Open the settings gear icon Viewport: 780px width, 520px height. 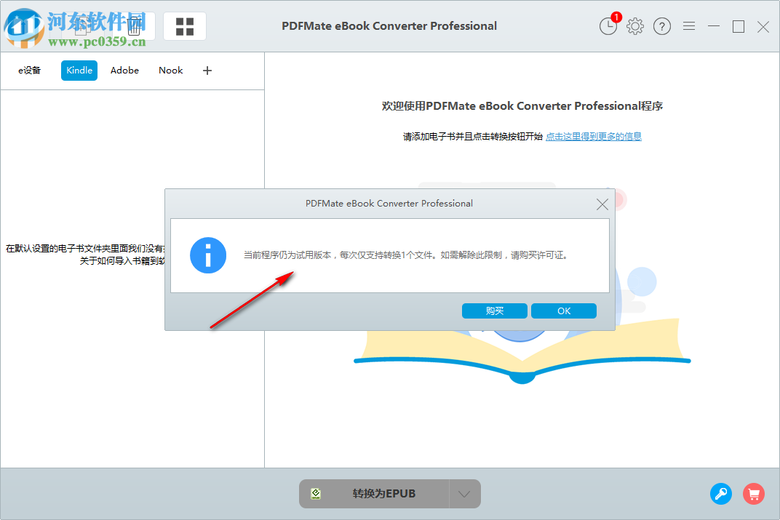coord(634,26)
